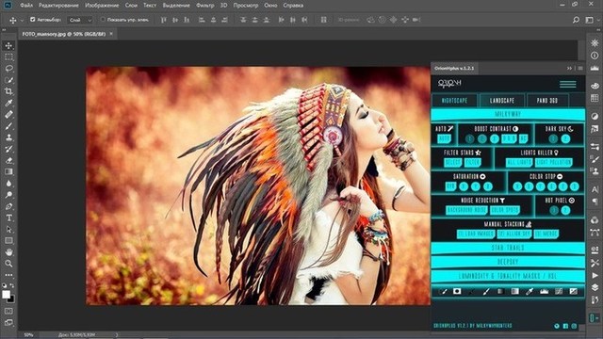Switch to the NIGHTSCAPE tab
The image size is (603, 339).
tap(454, 101)
